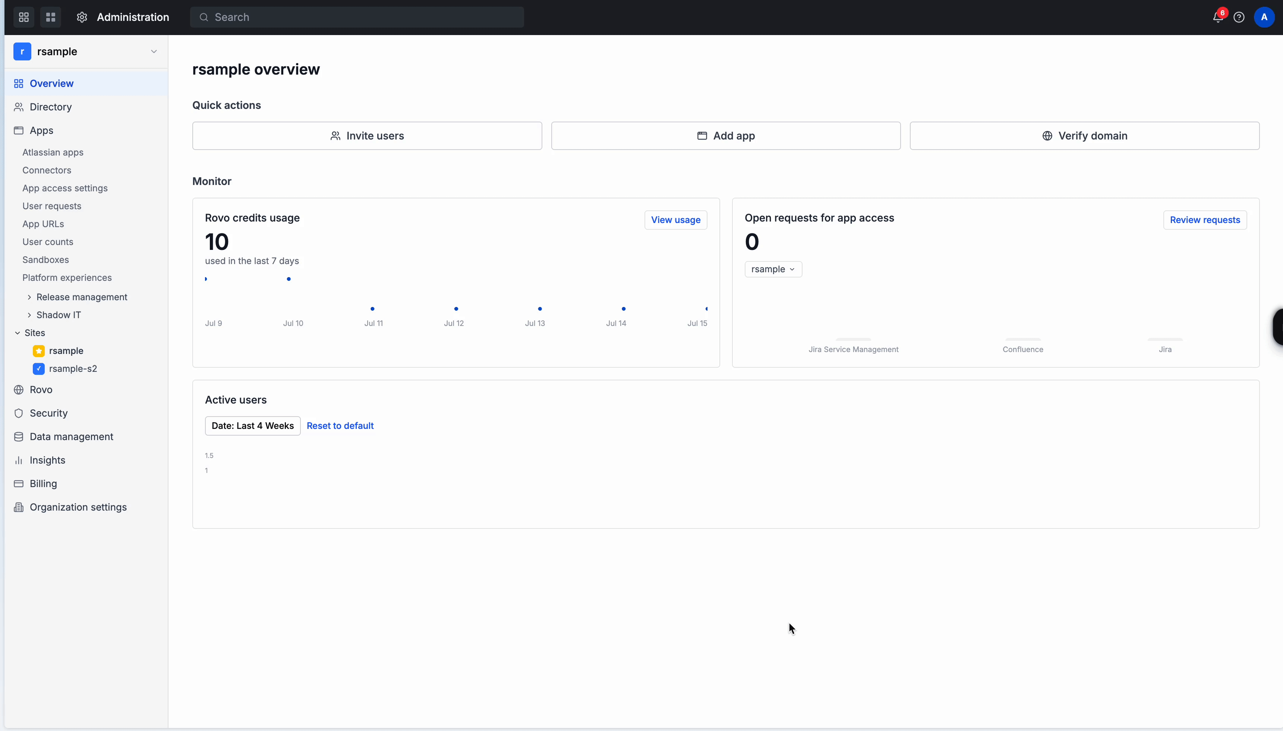The height and width of the screenshot is (731, 1283).
Task: Click the Jul 11 data point on Rovo chart
Action: coord(372,309)
